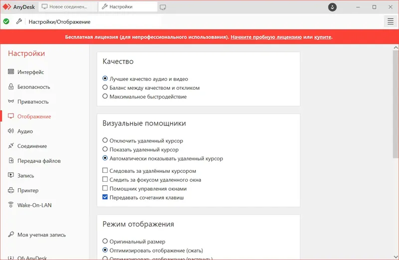
Task: Select Оригинальный размер display mode
Action: coord(105,242)
